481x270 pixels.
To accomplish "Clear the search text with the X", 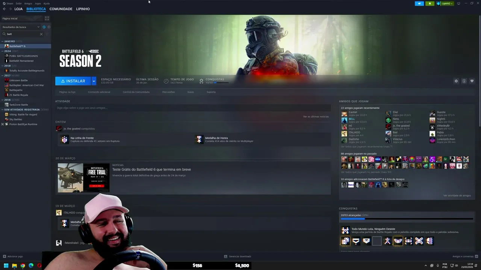I will 41,34.
